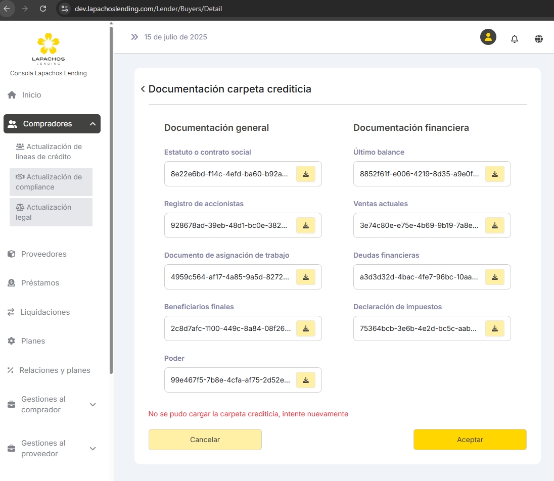This screenshot has height=481, width=554.
Task: Select Liquidaciones from the sidebar
Action: (x=45, y=312)
